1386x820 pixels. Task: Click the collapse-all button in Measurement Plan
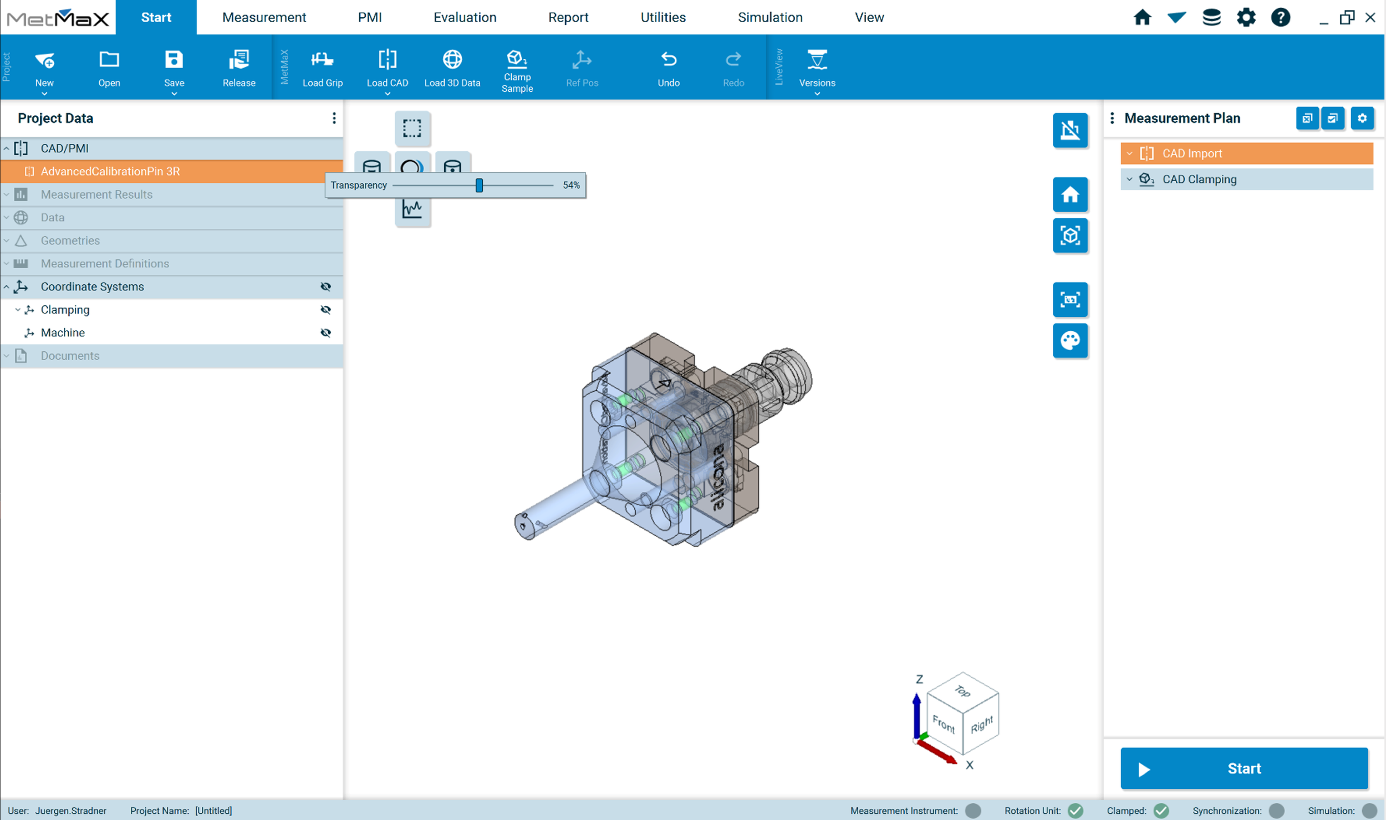pyautogui.click(x=1307, y=118)
